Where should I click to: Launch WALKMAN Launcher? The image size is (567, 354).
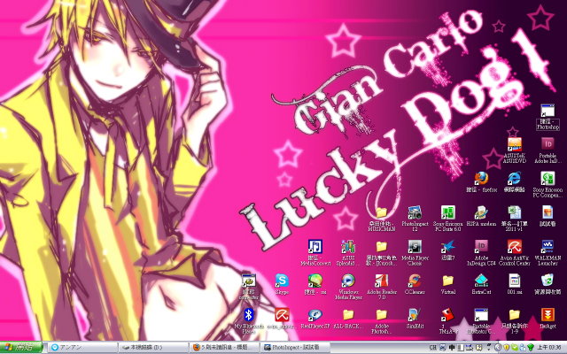click(548, 246)
